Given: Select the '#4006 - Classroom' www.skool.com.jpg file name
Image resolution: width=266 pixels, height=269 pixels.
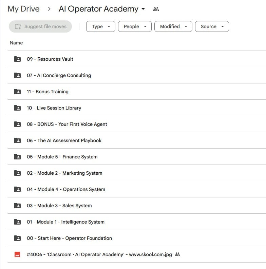Looking at the screenshot, I should tap(99, 254).
